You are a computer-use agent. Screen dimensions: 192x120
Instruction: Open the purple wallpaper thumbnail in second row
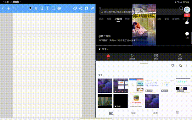click(152, 101)
